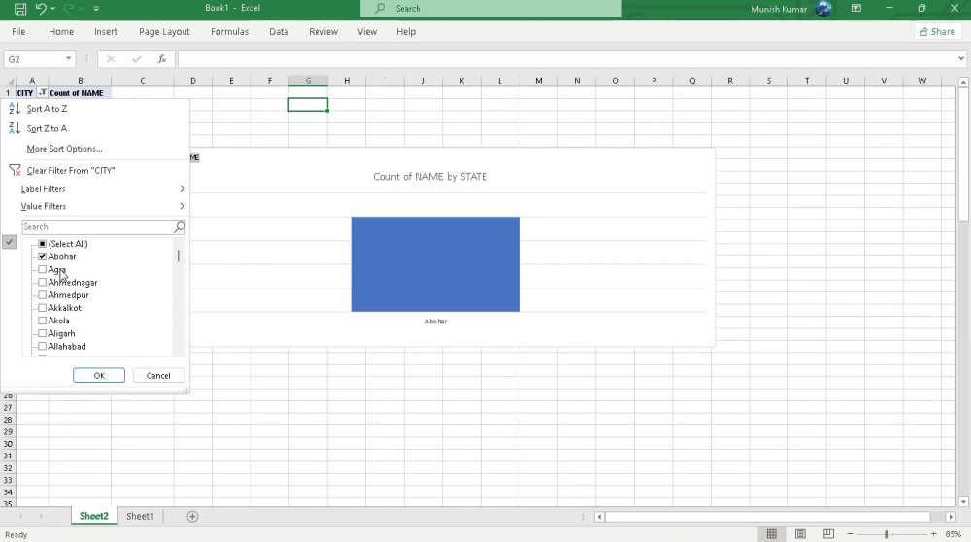Click the filter list scrollbar thumb
The width and height of the screenshot is (971, 542).
click(179, 255)
